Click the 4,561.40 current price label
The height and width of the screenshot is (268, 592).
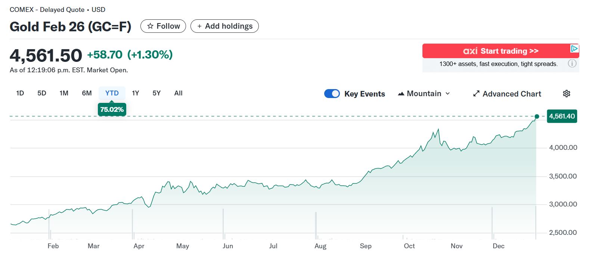(x=561, y=116)
